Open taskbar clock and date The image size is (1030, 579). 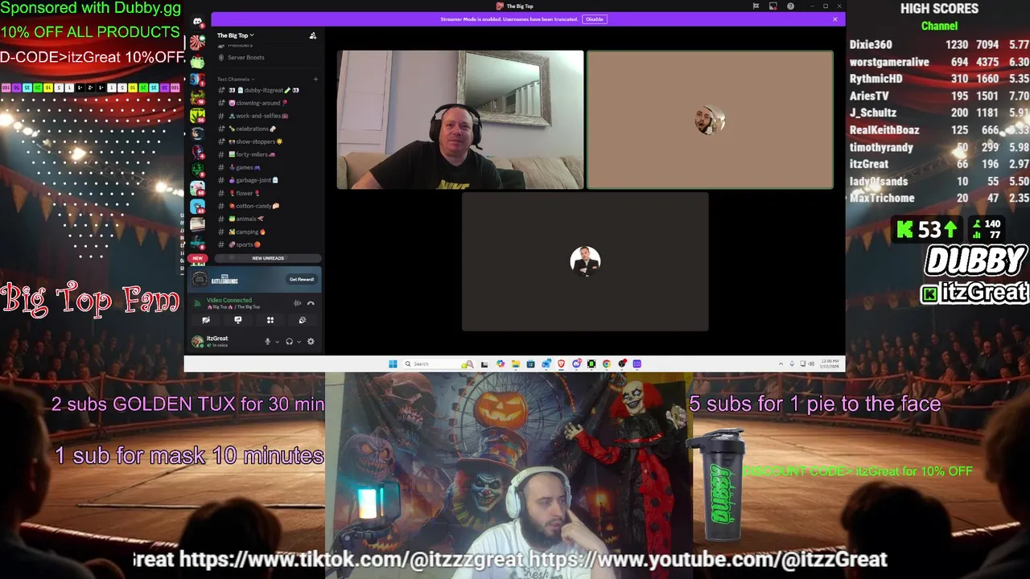click(830, 364)
